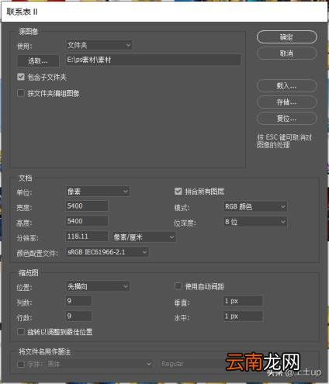
Task: Click the 分辨率 field with 118.11
Action: 87,237
